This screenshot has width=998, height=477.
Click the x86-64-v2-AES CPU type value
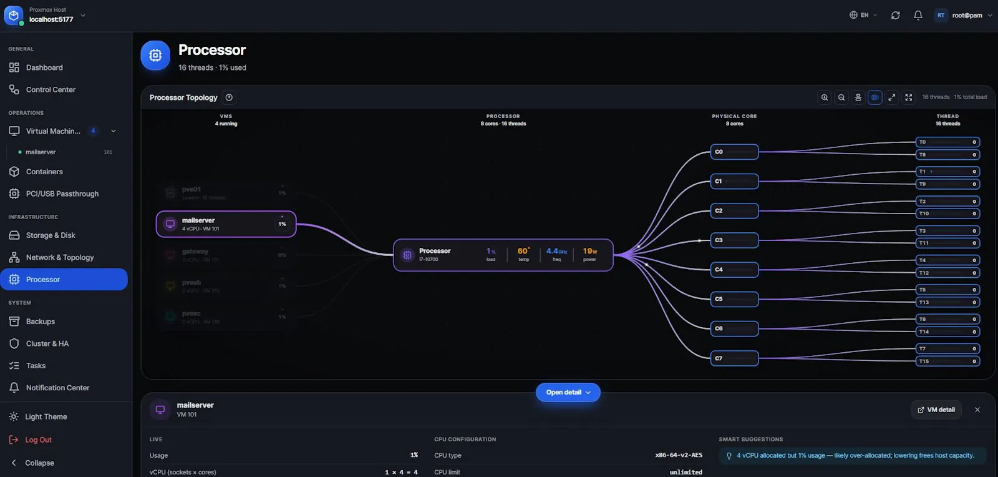(x=679, y=455)
